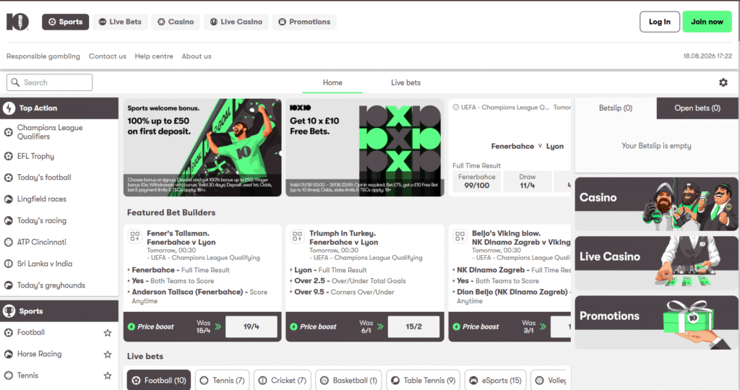
Task: Click the Log in button
Action: (x=660, y=22)
